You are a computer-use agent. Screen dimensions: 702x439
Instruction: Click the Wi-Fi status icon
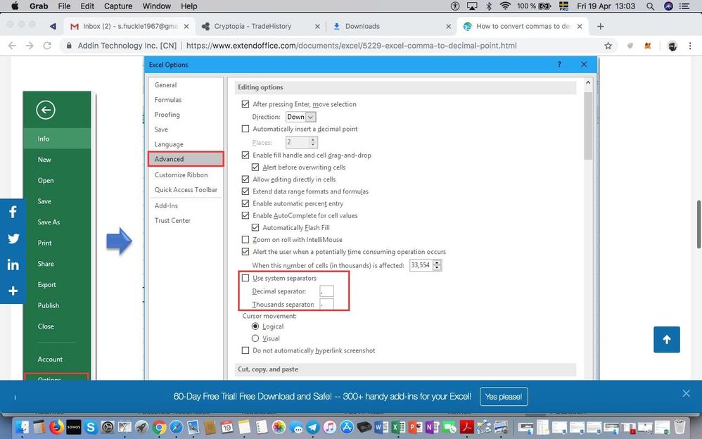point(506,6)
